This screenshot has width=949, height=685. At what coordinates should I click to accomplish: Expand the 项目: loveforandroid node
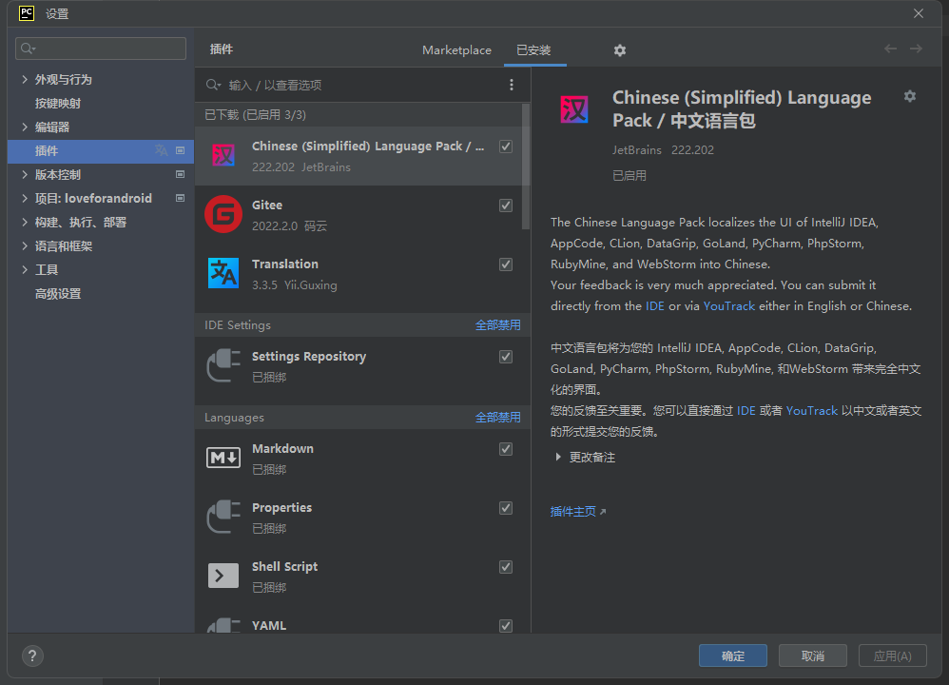pyautogui.click(x=24, y=198)
